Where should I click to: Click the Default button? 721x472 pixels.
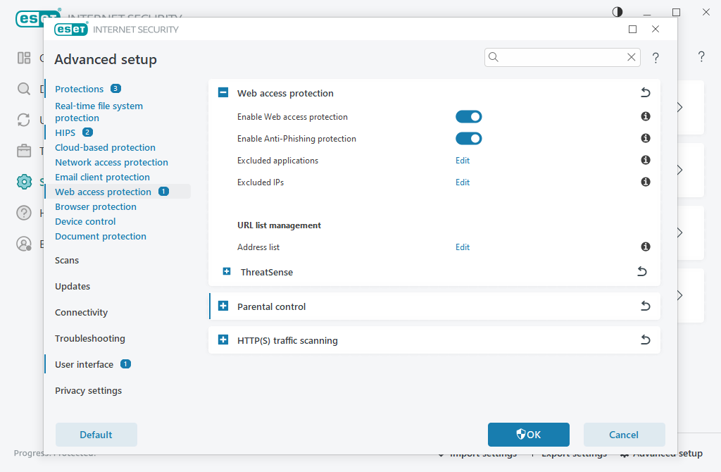[x=96, y=434]
